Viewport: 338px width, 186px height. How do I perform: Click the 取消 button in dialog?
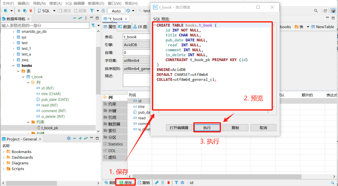[x=263, y=127]
